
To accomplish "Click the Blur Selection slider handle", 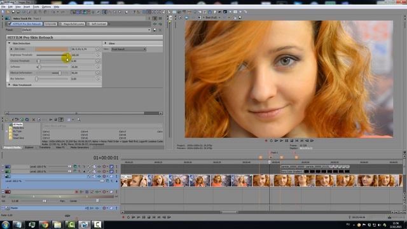I will (x=37, y=79).
